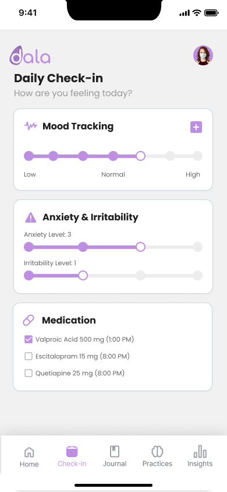Set irritability slider to third dot
The image size is (227, 492).
141,276
